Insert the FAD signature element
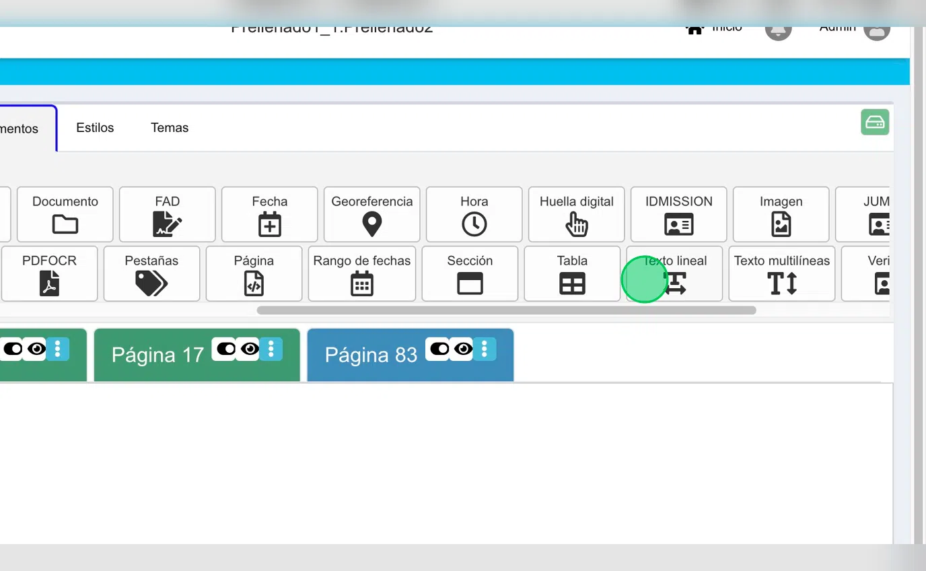Image resolution: width=926 pixels, height=571 pixels. (x=167, y=214)
